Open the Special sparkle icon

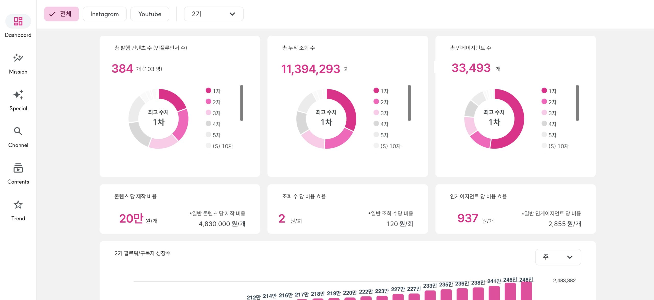[x=18, y=95]
